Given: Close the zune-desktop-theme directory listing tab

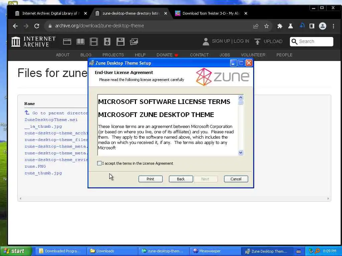Looking at the screenshot, I should pos(166,13).
